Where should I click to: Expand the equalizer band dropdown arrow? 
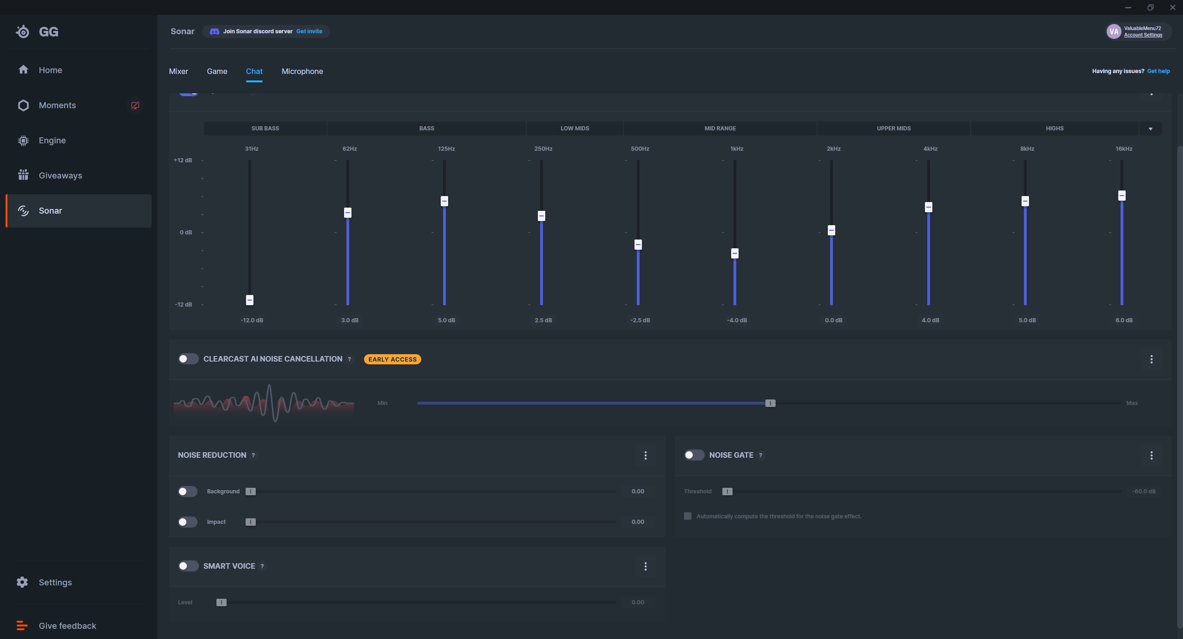pos(1150,129)
